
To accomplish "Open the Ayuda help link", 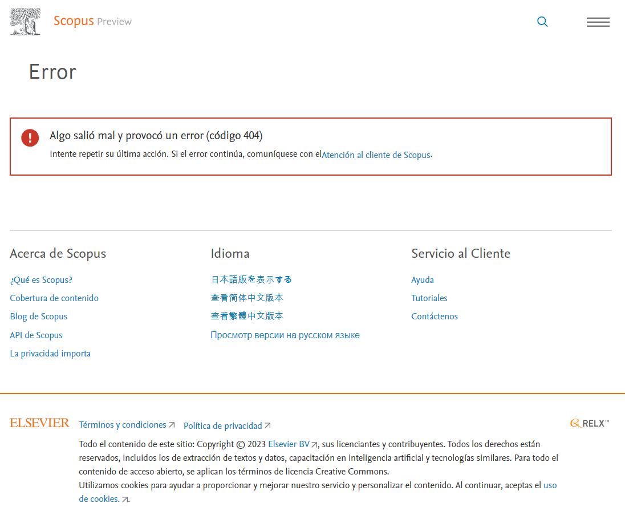I will click(x=423, y=280).
